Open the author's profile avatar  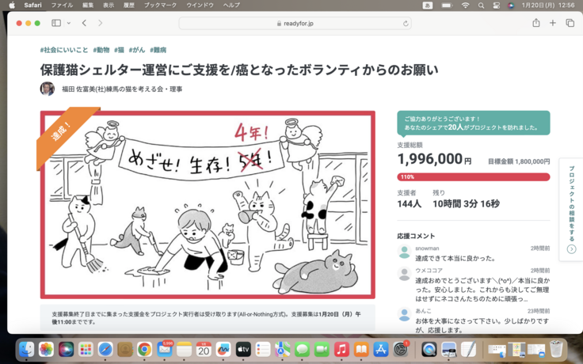pyautogui.click(x=48, y=89)
